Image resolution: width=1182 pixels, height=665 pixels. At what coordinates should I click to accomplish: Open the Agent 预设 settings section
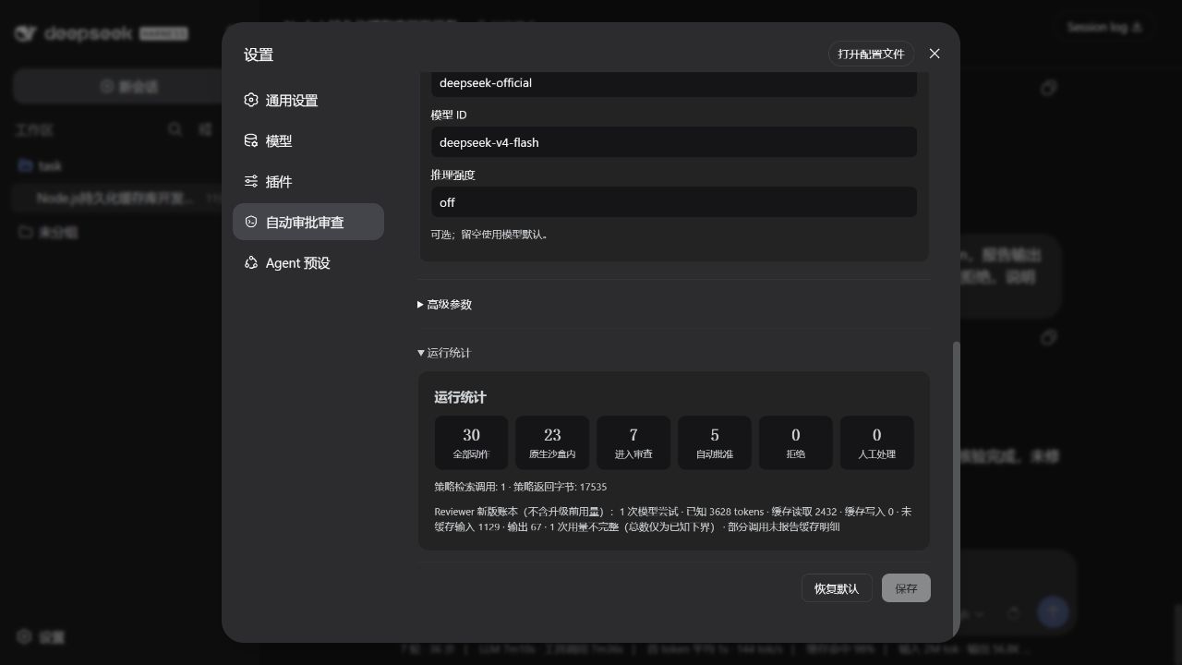[x=308, y=262]
